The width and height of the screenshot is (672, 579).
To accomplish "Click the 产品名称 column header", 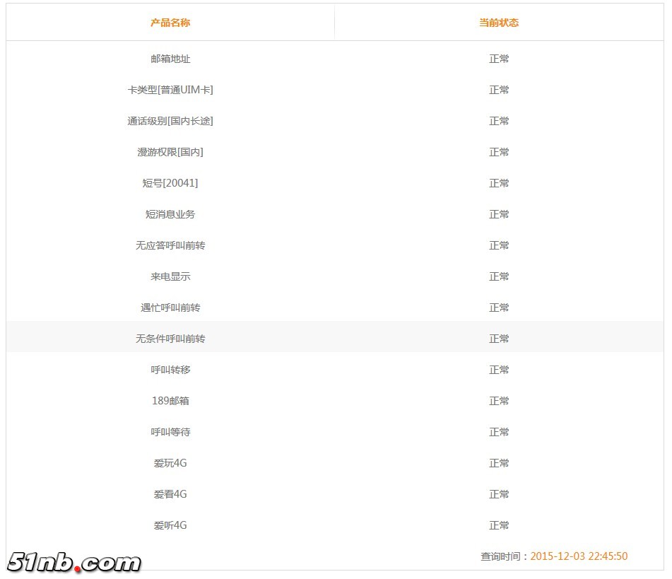I will pyautogui.click(x=170, y=23).
